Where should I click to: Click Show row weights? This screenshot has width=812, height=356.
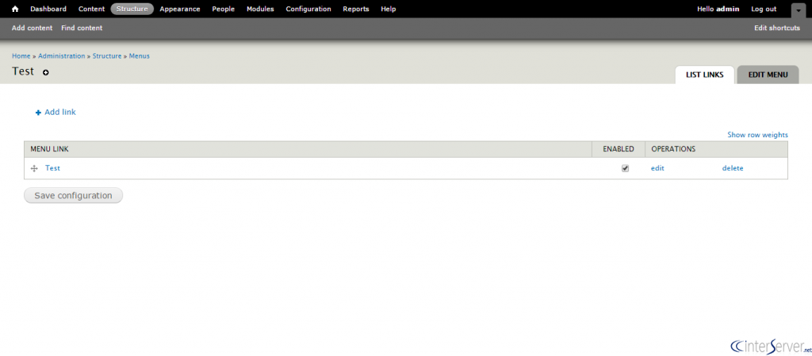pyautogui.click(x=757, y=135)
